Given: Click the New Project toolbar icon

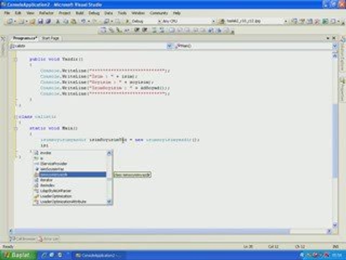Looking at the screenshot, I should 10,21.
